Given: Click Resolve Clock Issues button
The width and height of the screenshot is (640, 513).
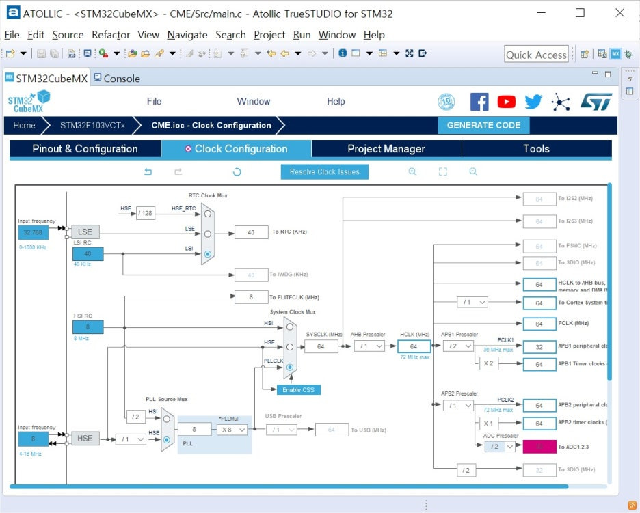Looking at the screenshot, I should [x=325, y=171].
